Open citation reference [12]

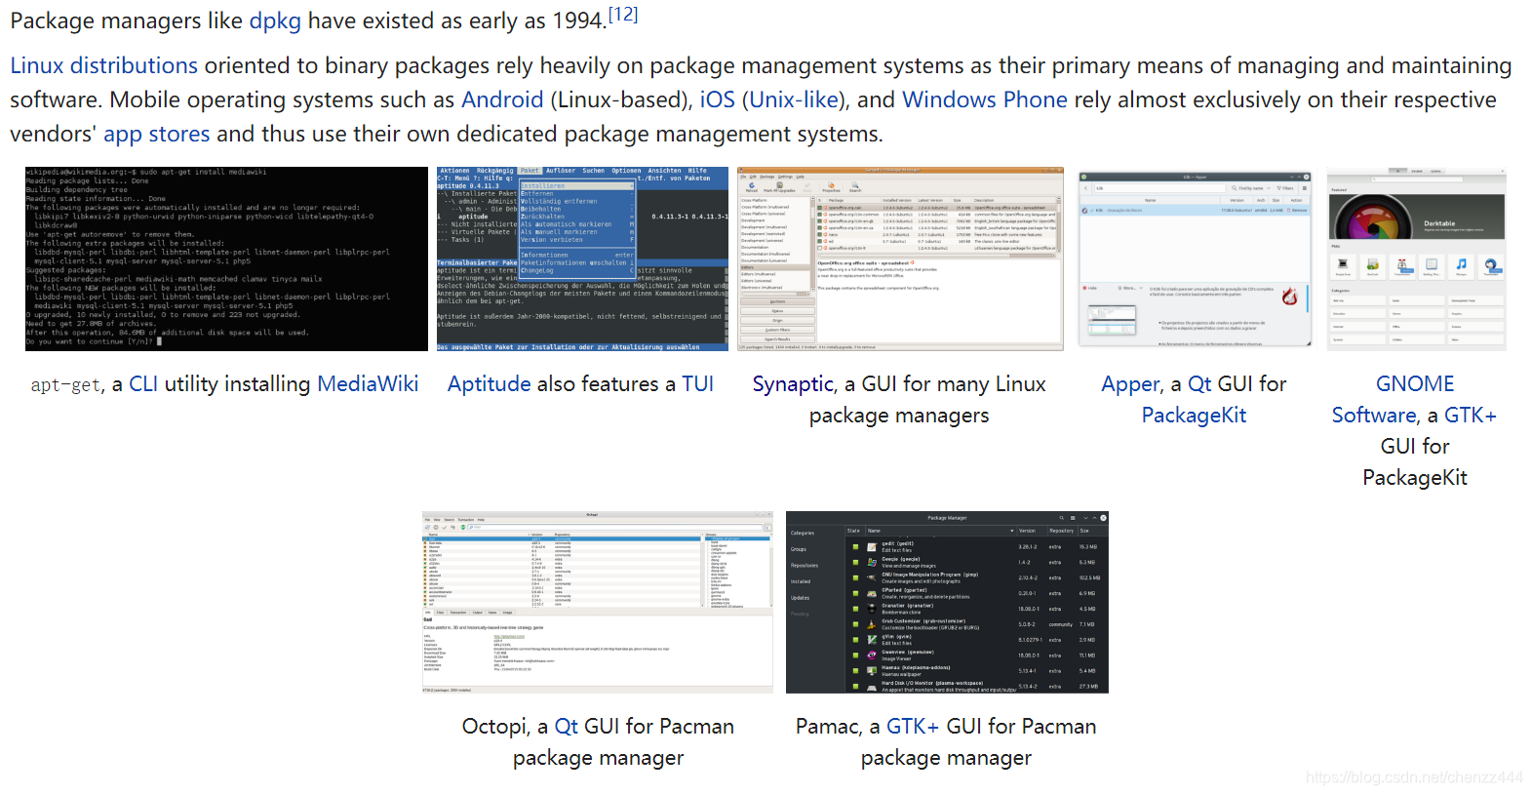pos(623,14)
